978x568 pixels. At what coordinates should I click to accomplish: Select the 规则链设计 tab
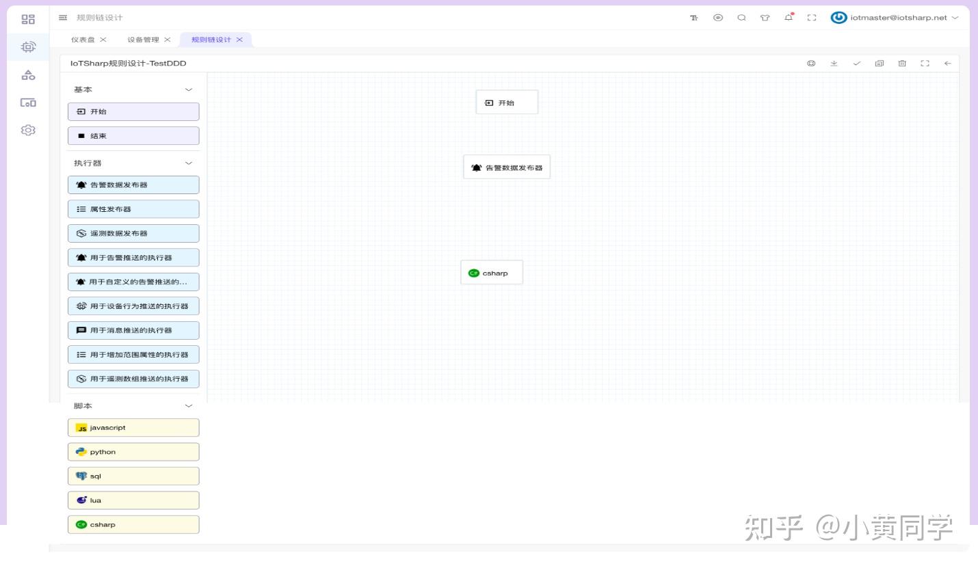click(x=211, y=40)
